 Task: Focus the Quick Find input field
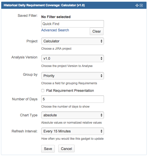73,24
